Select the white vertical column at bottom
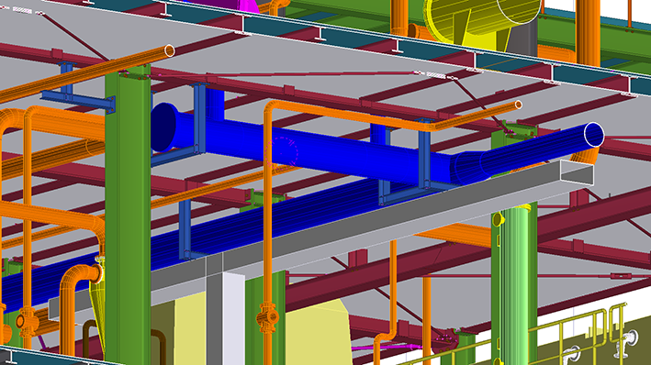651x365 pixels. [234, 319]
